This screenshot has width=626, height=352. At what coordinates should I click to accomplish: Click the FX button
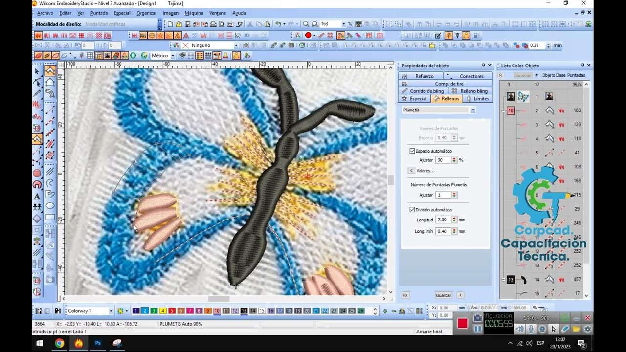(405, 295)
